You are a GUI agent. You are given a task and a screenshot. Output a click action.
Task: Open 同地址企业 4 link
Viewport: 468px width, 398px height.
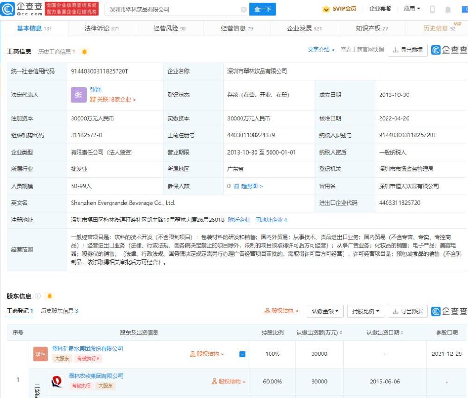click(271, 220)
